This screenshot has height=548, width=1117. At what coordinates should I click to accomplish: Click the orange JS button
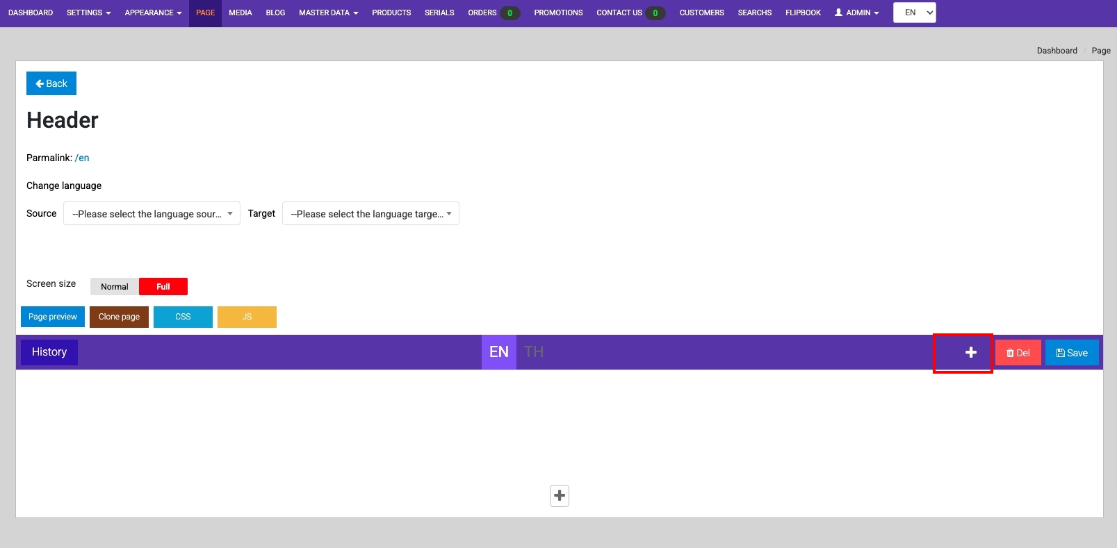tap(247, 317)
